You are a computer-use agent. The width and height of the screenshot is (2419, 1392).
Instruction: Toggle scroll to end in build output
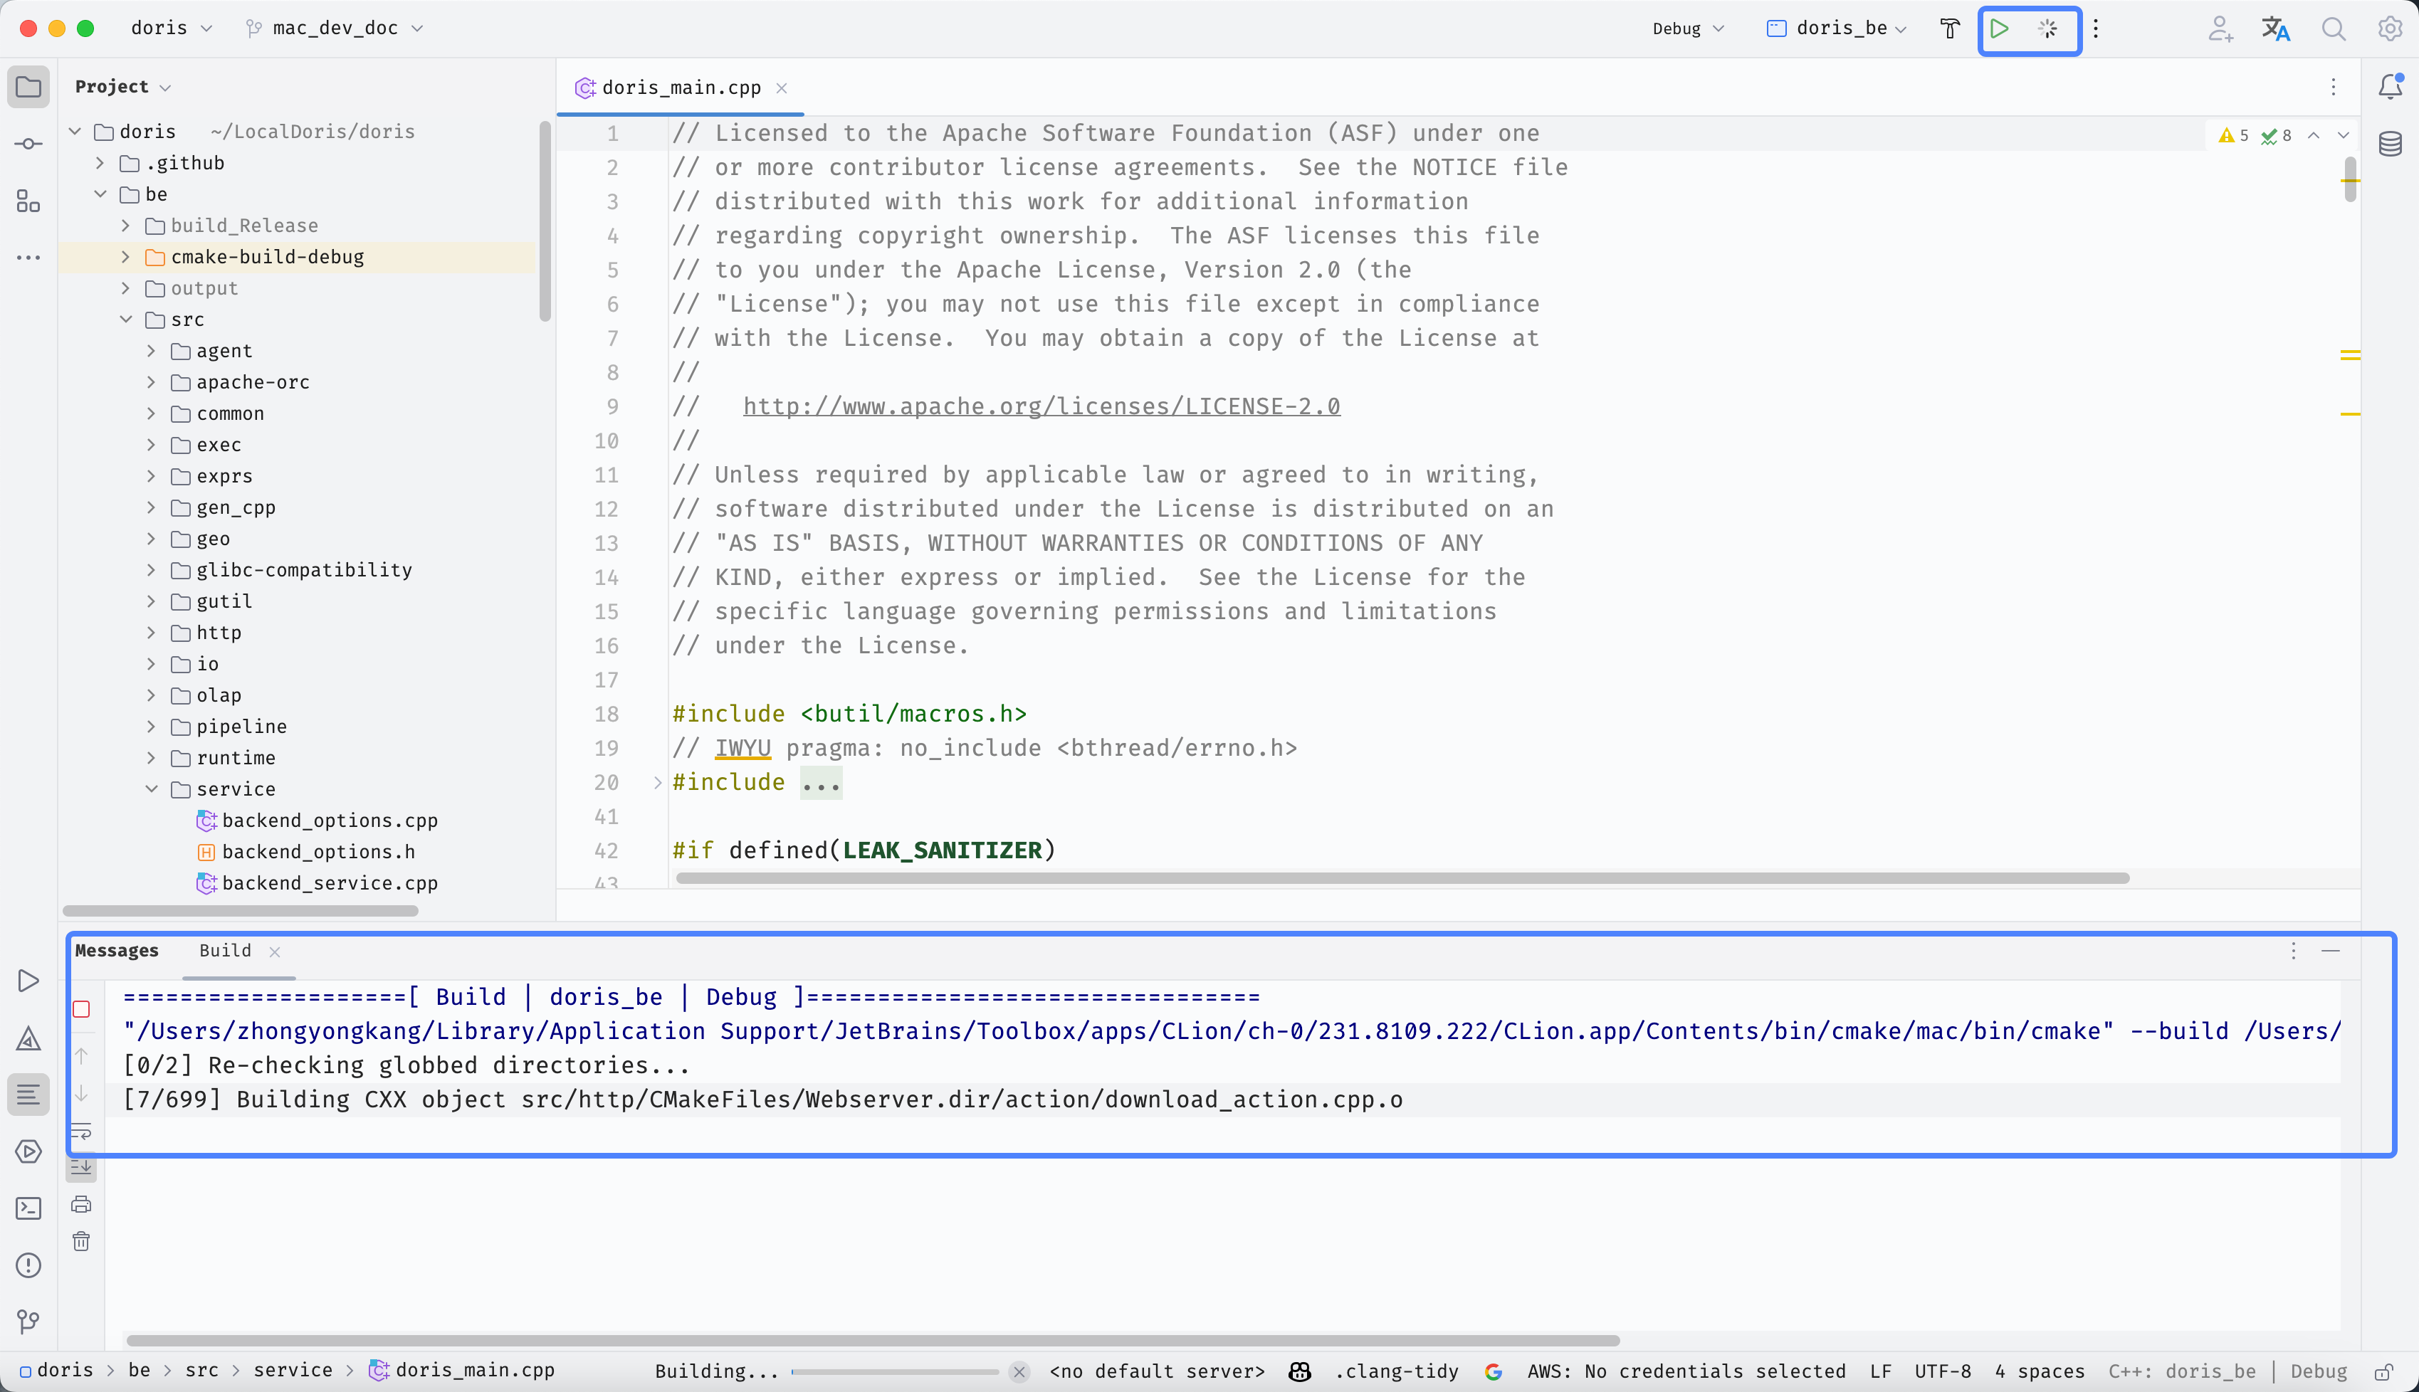[81, 1167]
